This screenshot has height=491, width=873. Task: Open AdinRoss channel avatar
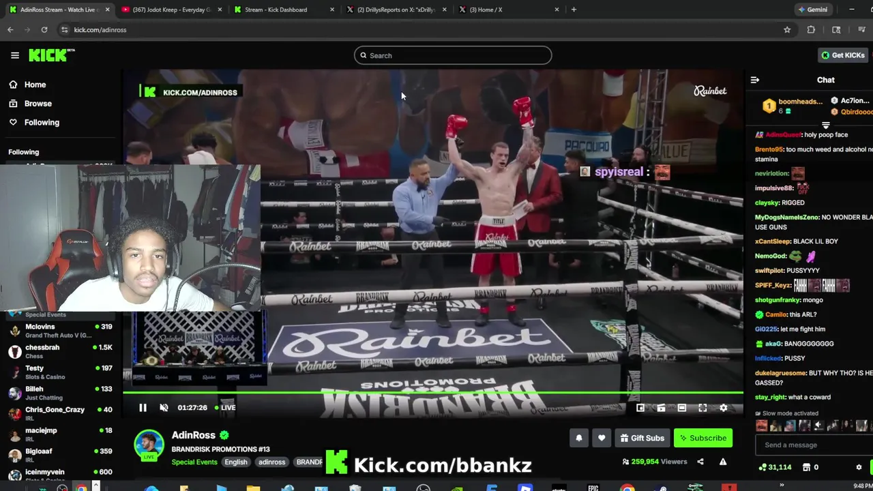[149, 445]
